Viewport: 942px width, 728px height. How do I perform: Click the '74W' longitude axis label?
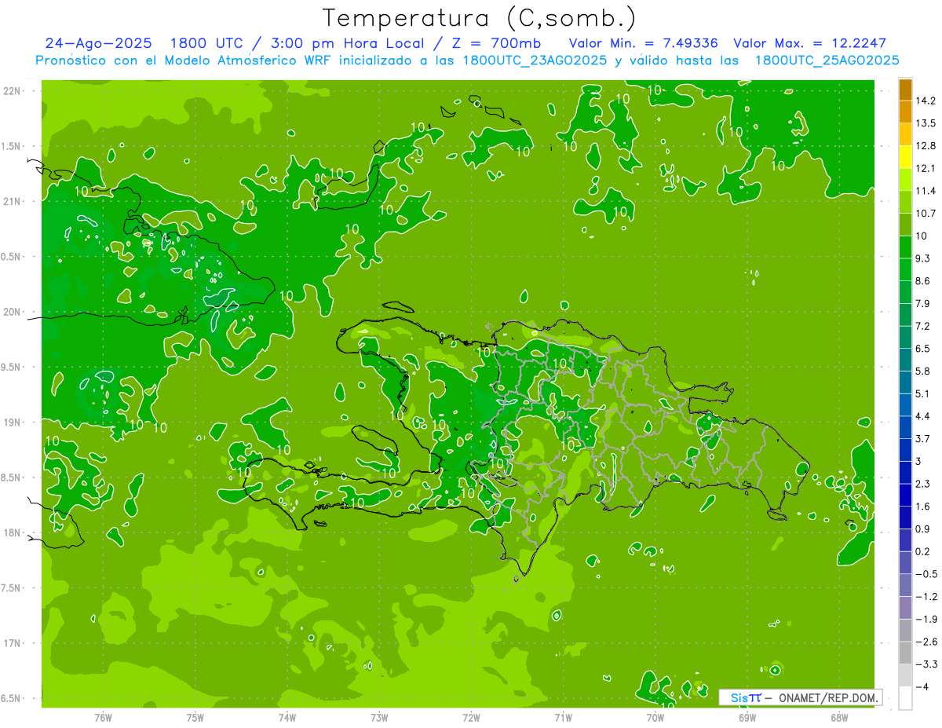[287, 717]
